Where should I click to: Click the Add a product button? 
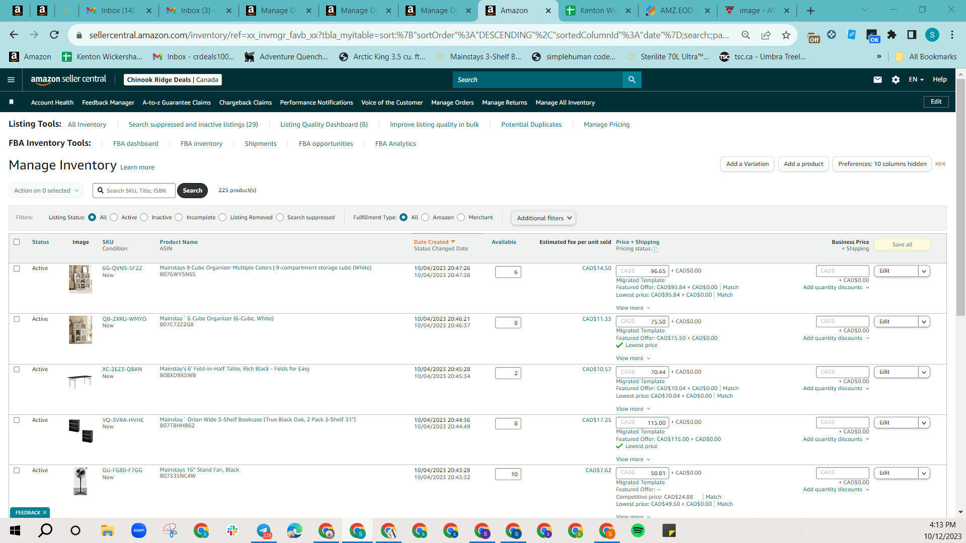point(803,164)
